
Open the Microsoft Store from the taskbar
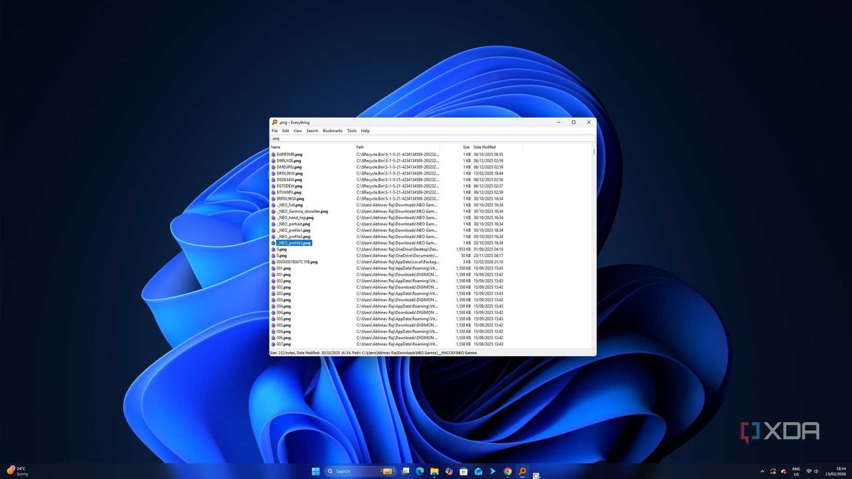(x=463, y=471)
